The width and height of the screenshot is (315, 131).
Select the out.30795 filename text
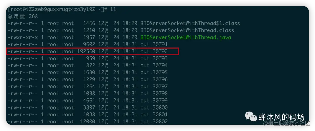[154, 72]
